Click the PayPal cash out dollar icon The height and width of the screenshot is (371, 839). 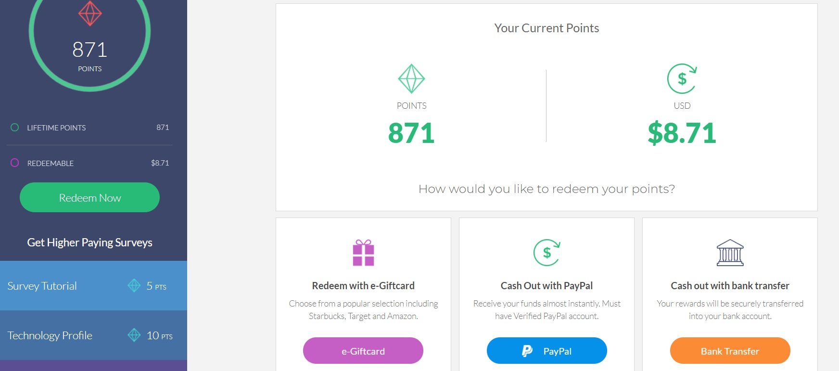tap(547, 253)
